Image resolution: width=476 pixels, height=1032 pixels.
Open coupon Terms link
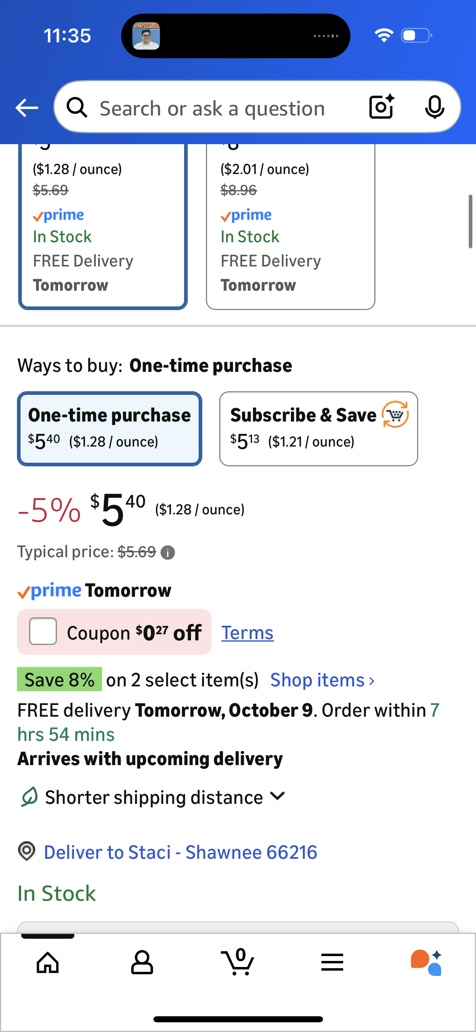click(247, 633)
